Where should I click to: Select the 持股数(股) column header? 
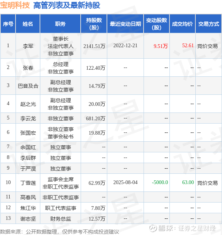coord(94,24)
